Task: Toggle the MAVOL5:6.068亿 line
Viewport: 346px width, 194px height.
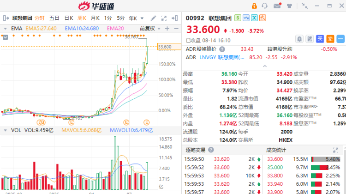Action: point(81,130)
